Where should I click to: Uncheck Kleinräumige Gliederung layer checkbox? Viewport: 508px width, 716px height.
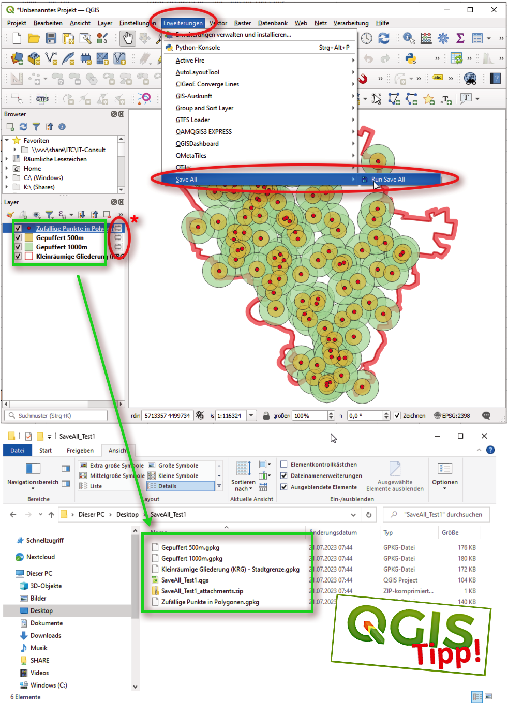coord(18,256)
